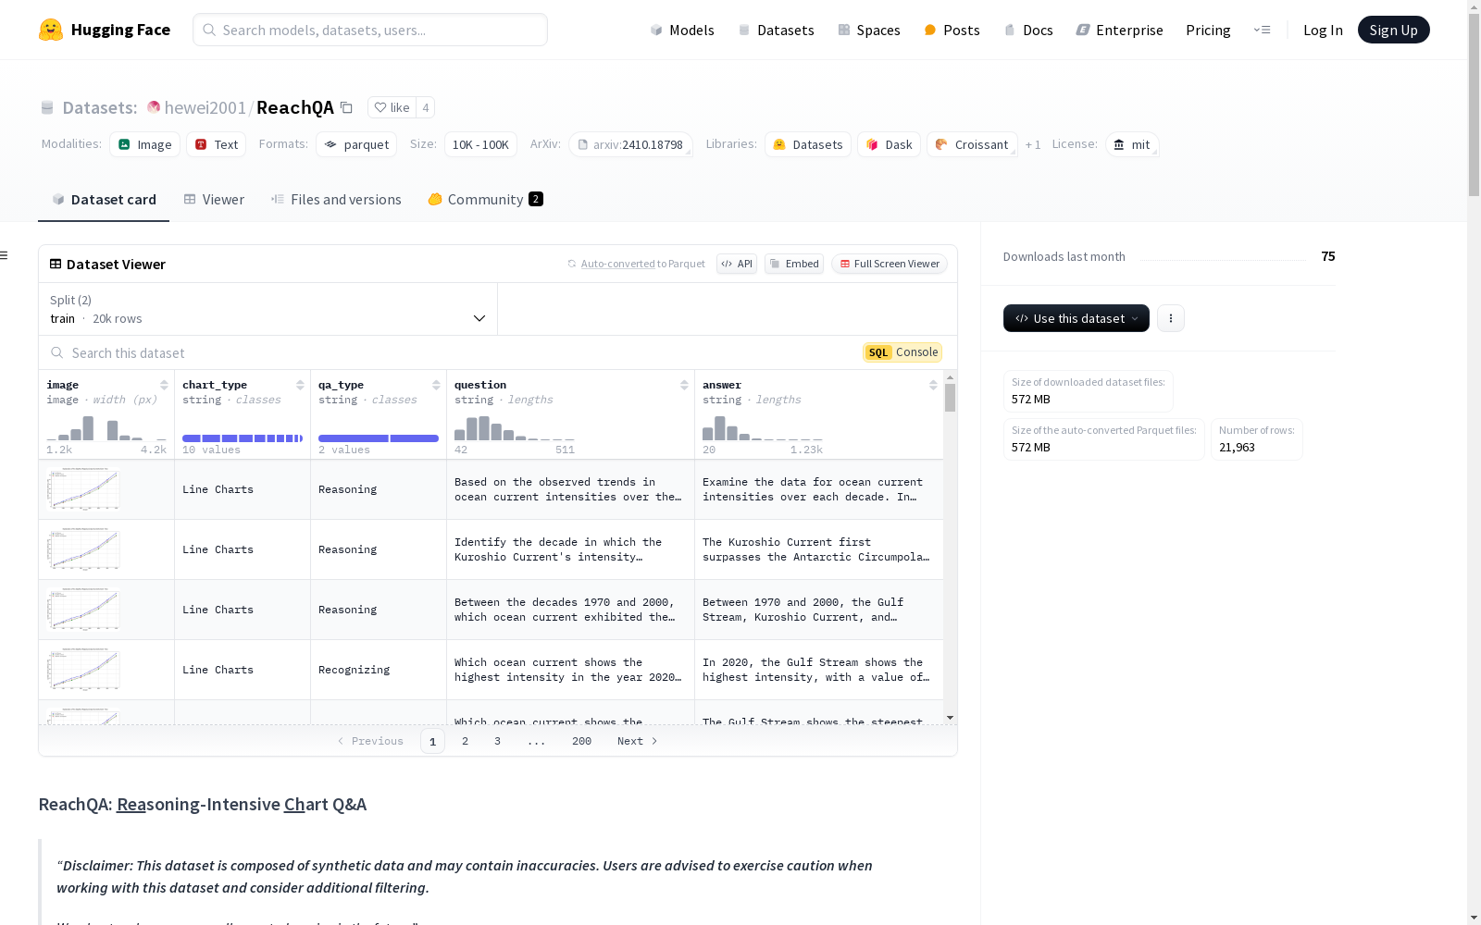This screenshot has width=1481, height=925.
Task: Open Models in the top navigation
Action: 682,30
